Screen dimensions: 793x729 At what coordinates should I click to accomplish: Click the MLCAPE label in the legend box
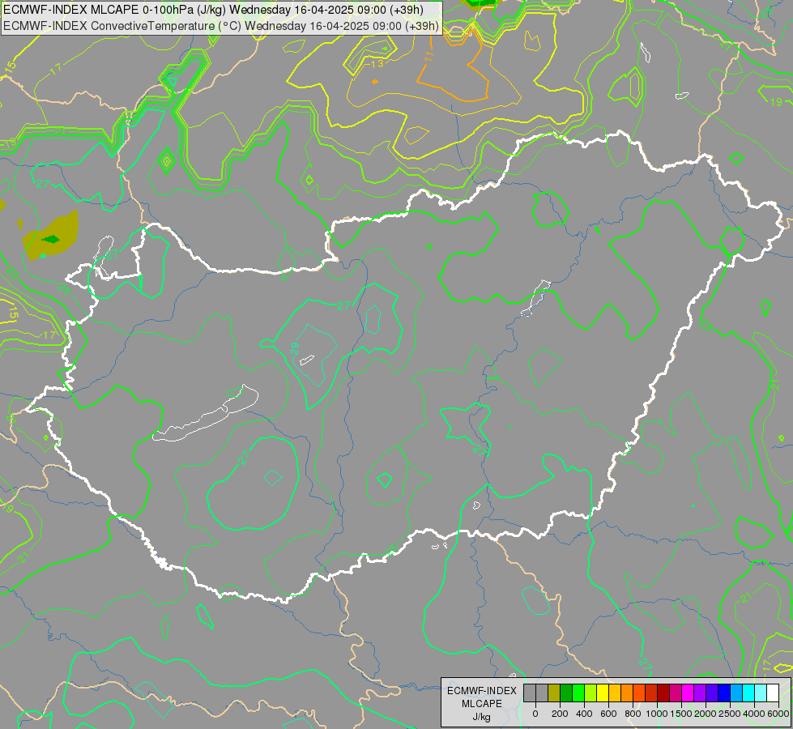point(482,704)
